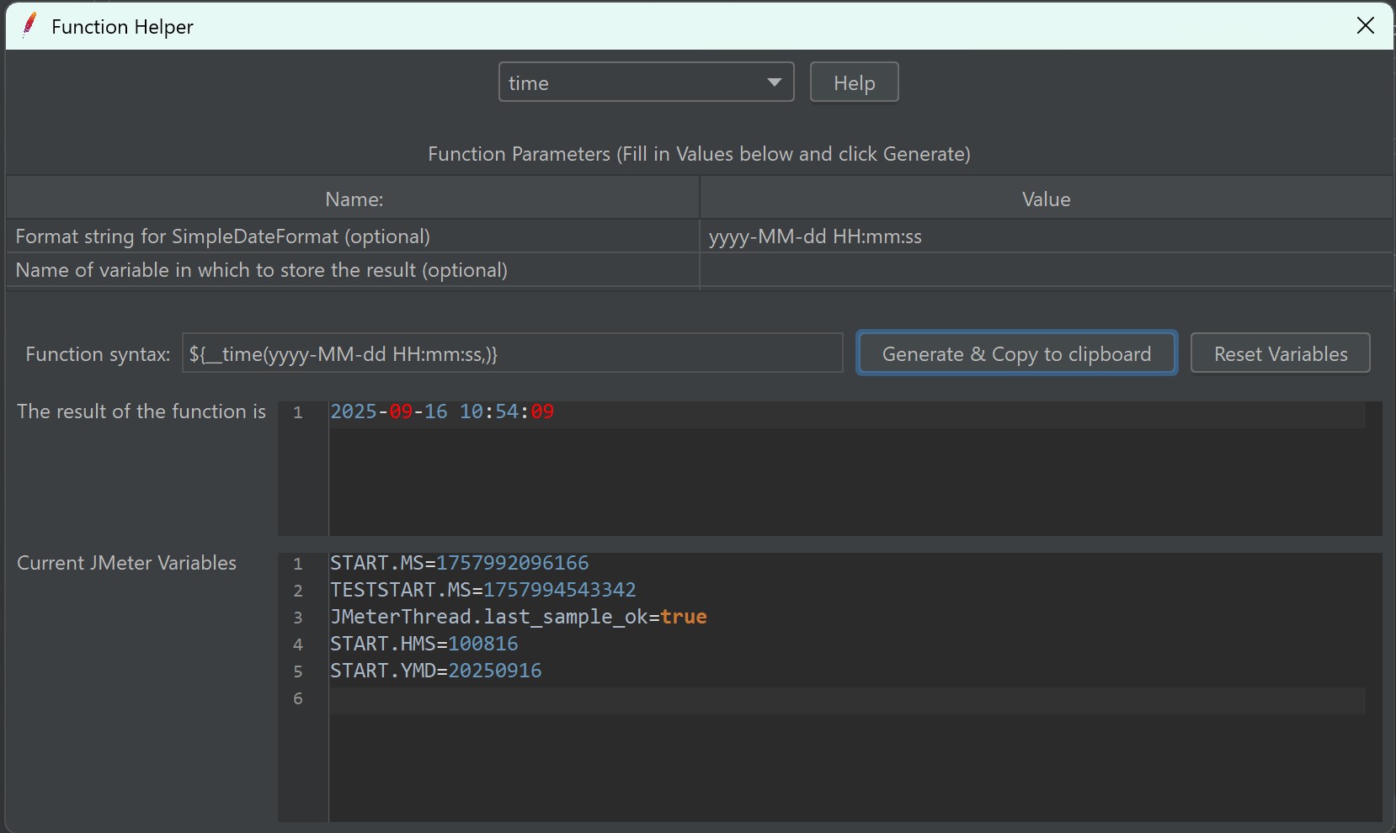Select the Name of variable row label

(x=261, y=270)
